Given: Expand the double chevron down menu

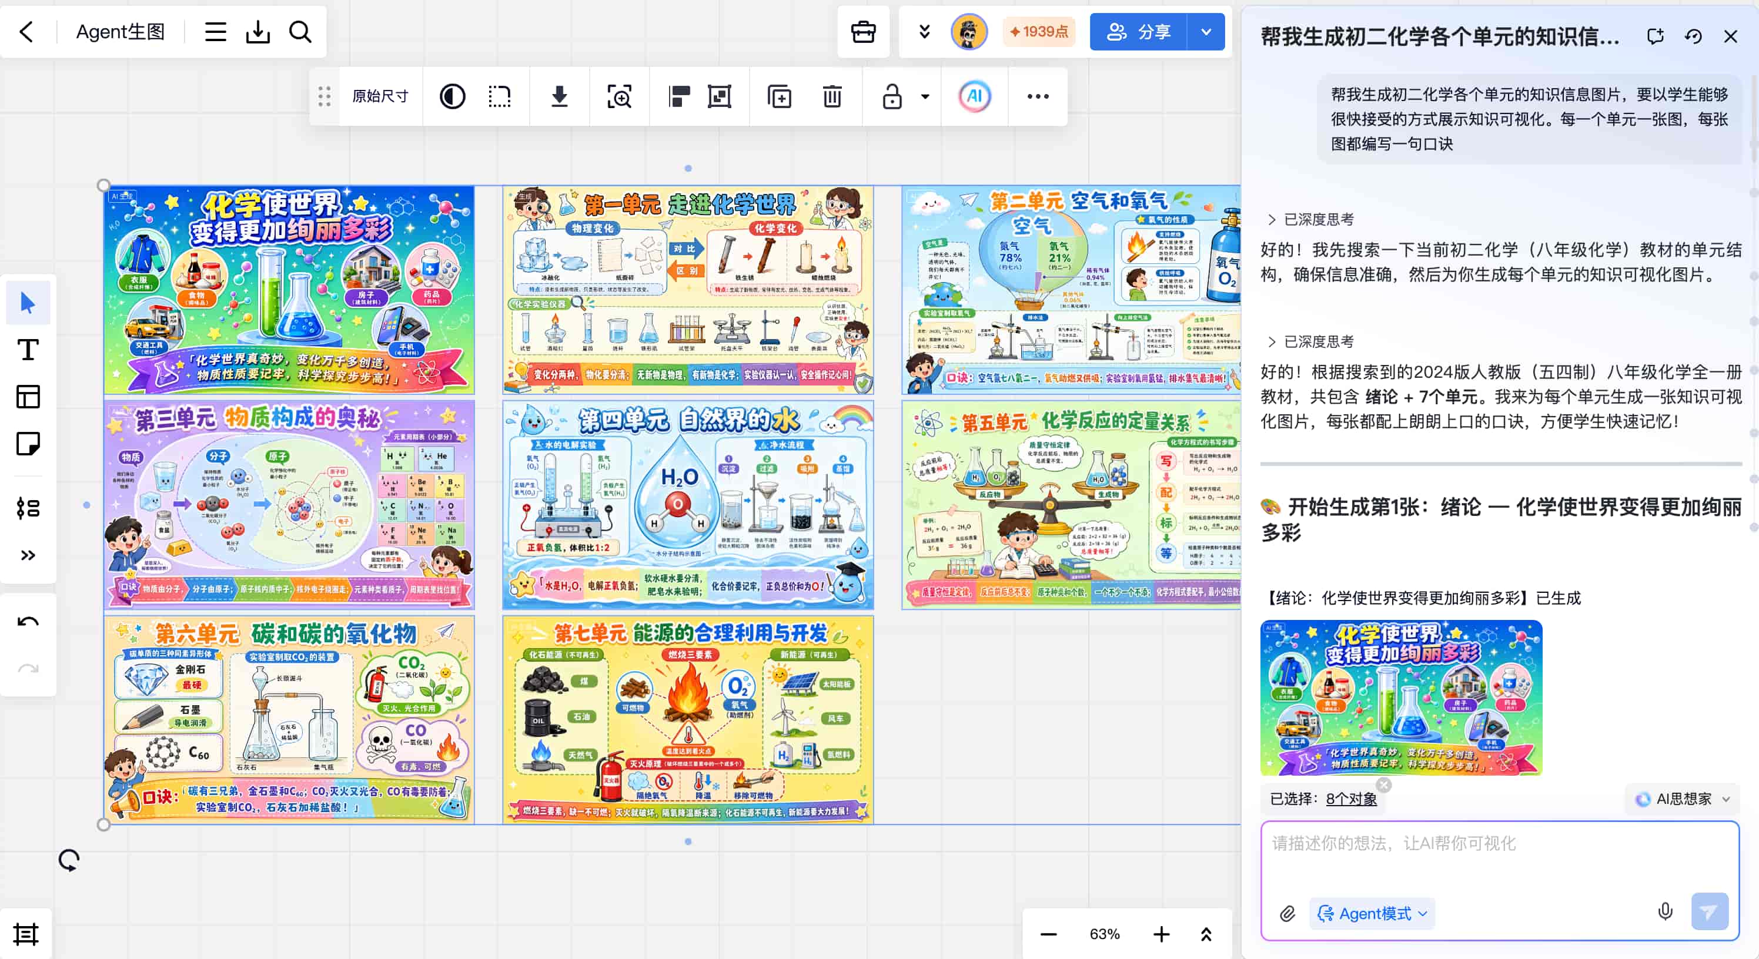Looking at the screenshot, I should (x=924, y=32).
